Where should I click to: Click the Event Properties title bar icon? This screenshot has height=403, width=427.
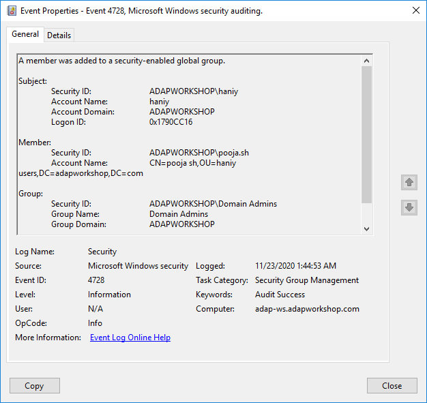coord(12,11)
